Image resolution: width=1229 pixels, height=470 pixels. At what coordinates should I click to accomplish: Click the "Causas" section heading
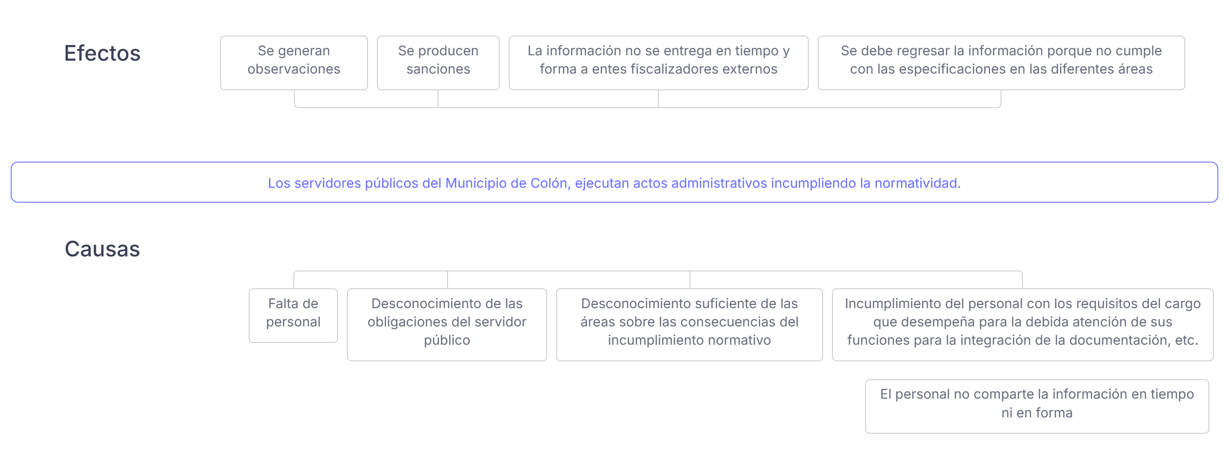(x=102, y=248)
